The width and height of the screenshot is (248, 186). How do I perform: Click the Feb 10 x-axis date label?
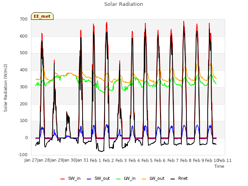click(x=212, y=160)
